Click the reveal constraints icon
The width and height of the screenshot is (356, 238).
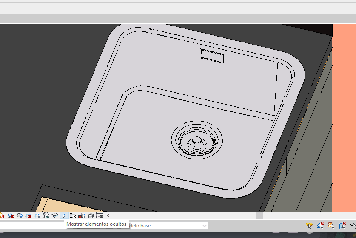(100, 216)
